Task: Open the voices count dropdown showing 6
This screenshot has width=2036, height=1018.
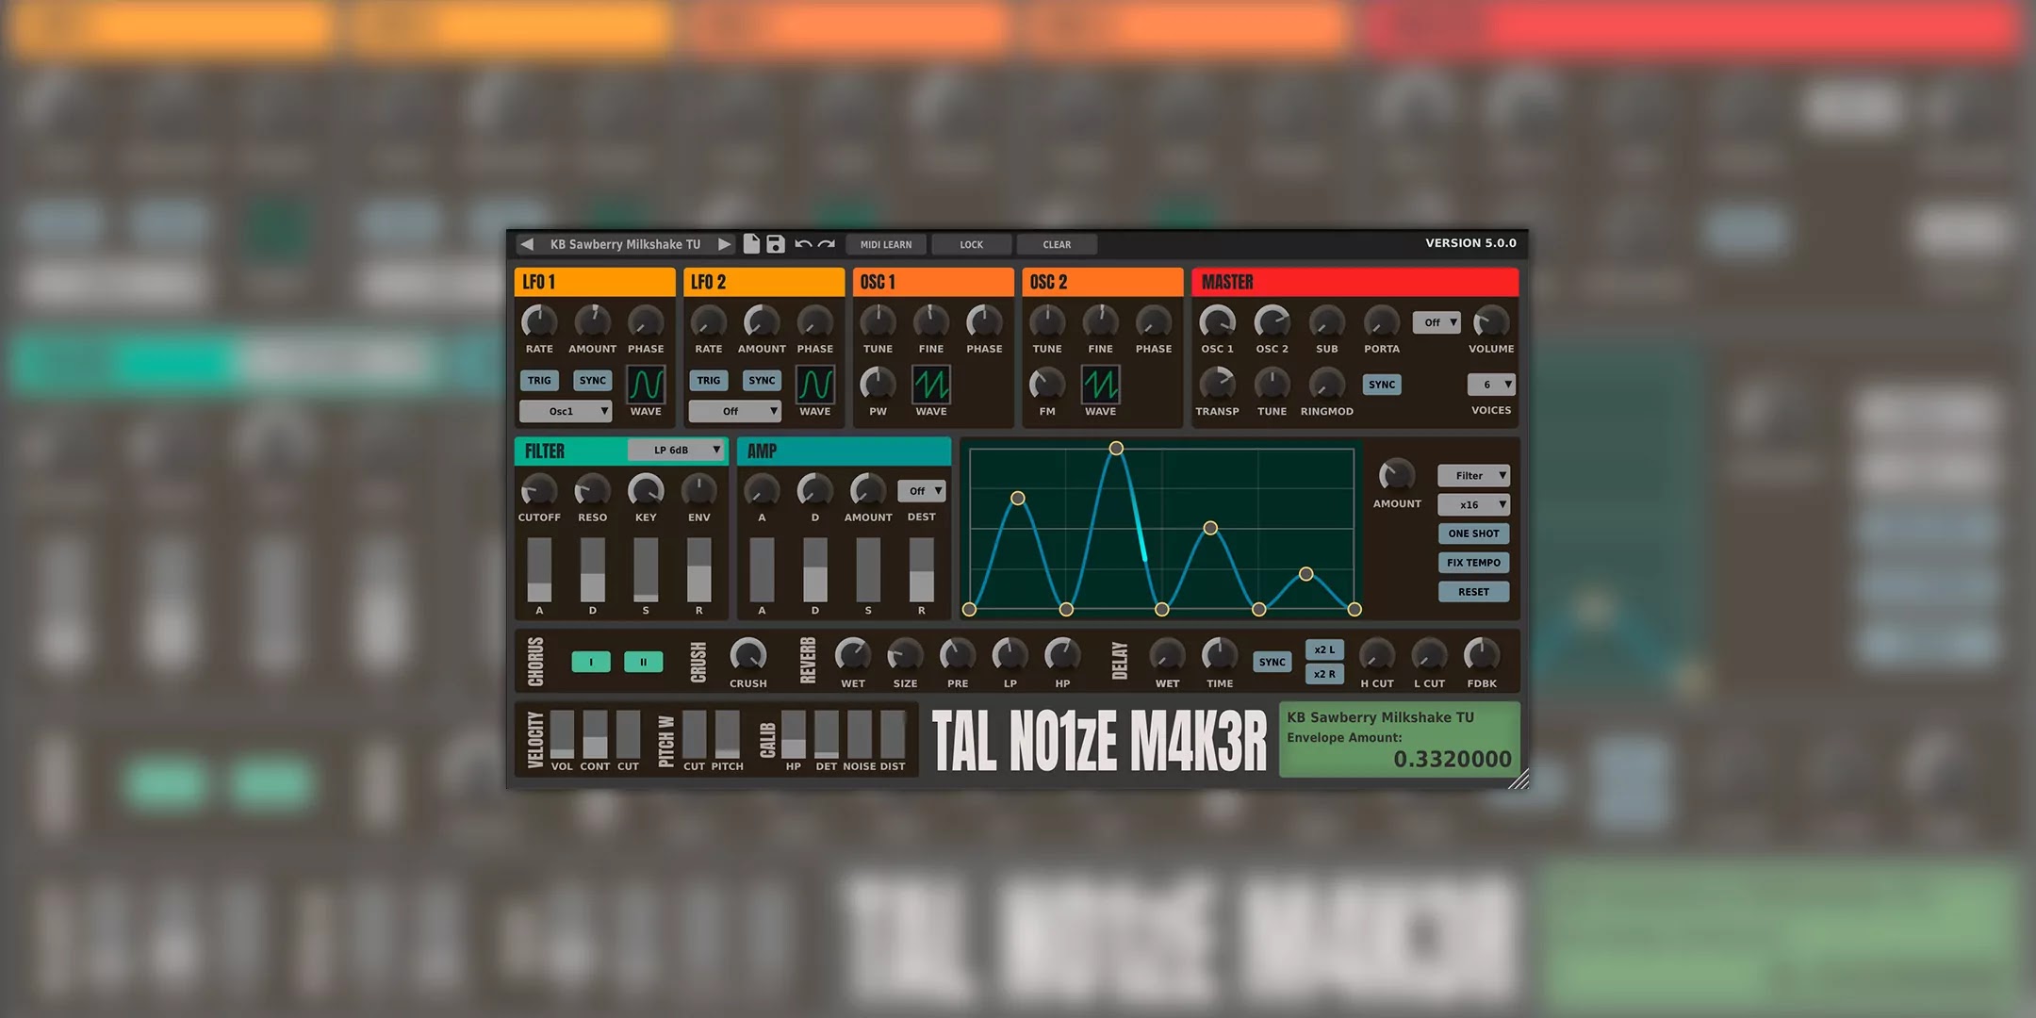Action: tap(1490, 384)
